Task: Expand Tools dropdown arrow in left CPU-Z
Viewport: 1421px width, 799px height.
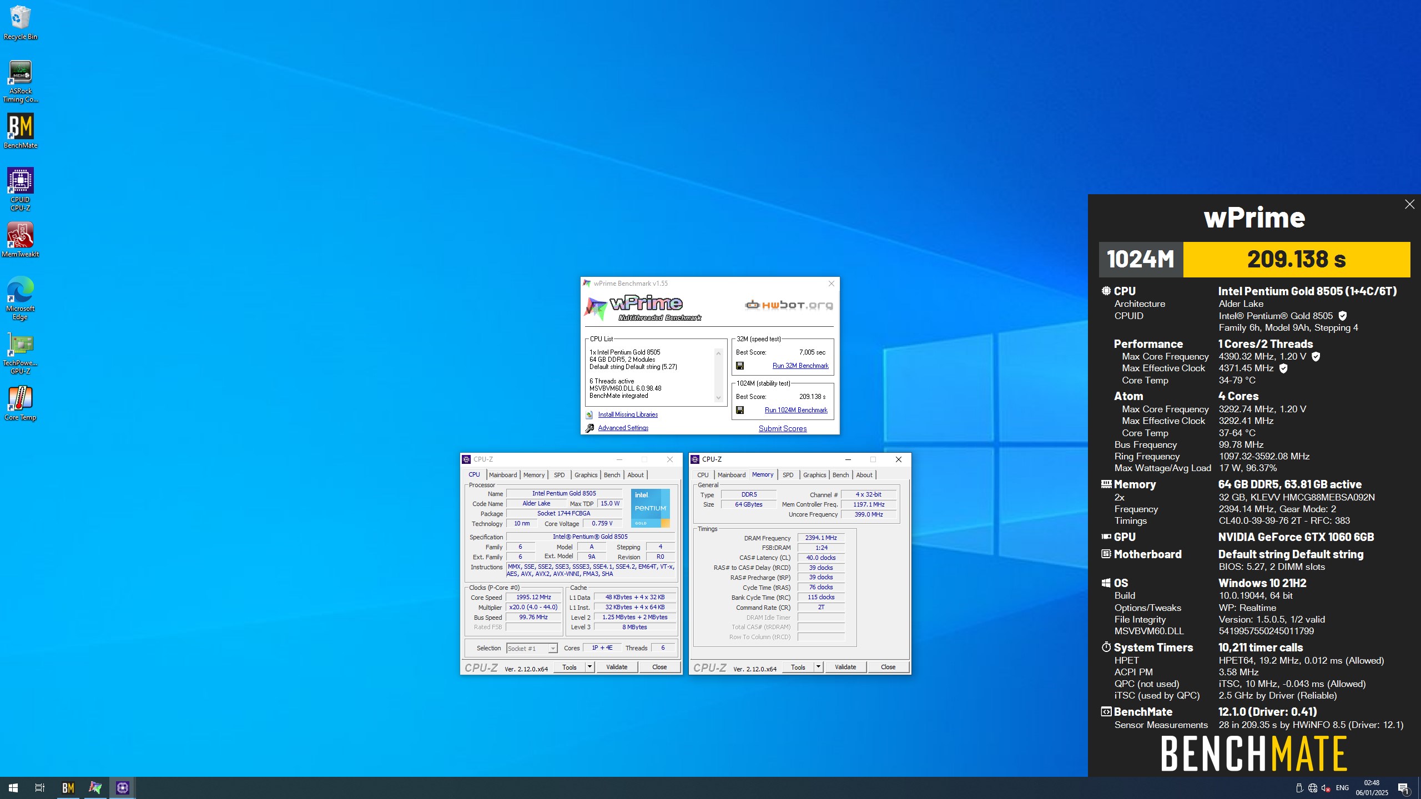Action: (589, 667)
